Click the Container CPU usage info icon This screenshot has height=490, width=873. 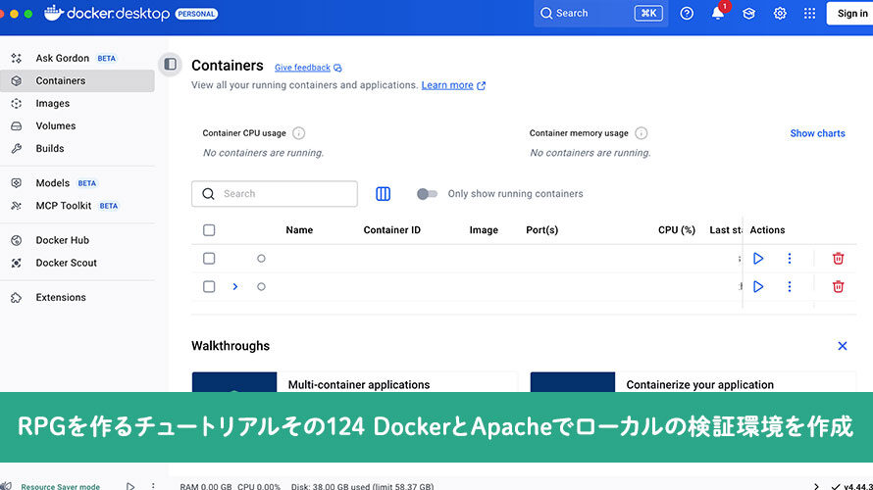tap(299, 133)
